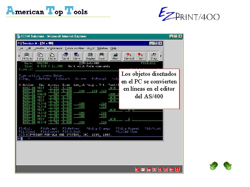Click the Receive toolbar button
The width and height of the screenshot is (250, 187).
click(77, 56)
